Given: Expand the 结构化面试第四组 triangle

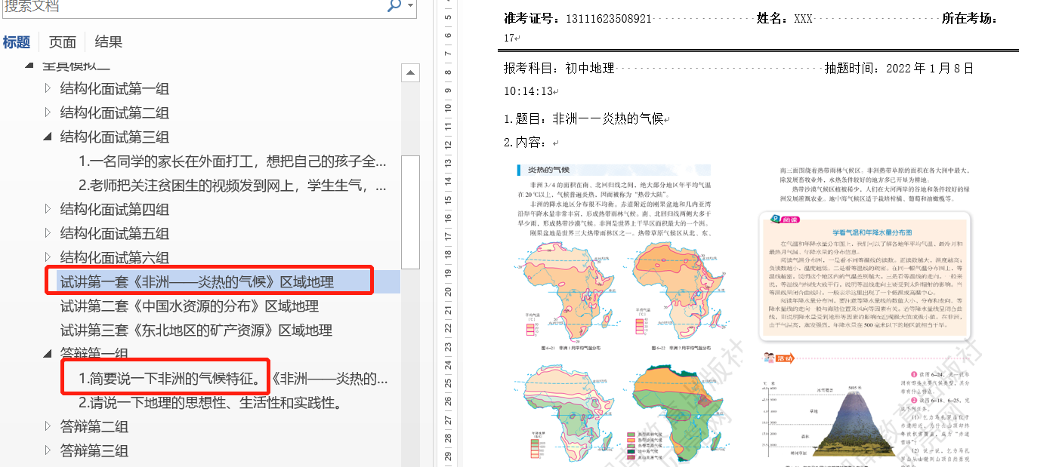Looking at the screenshot, I should (48, 209).
